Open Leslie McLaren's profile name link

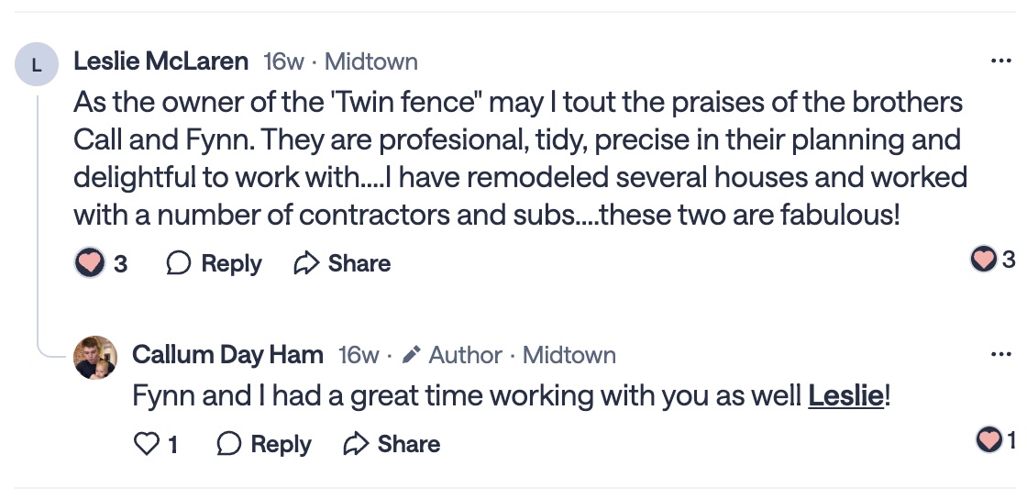(x=160, y=61)
